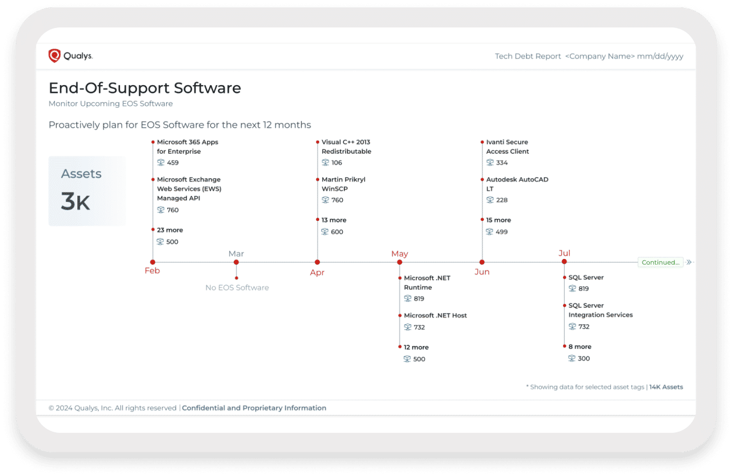Click asset icon below 12 more
Screen dimensions: 732x476
tap(408, 359)
